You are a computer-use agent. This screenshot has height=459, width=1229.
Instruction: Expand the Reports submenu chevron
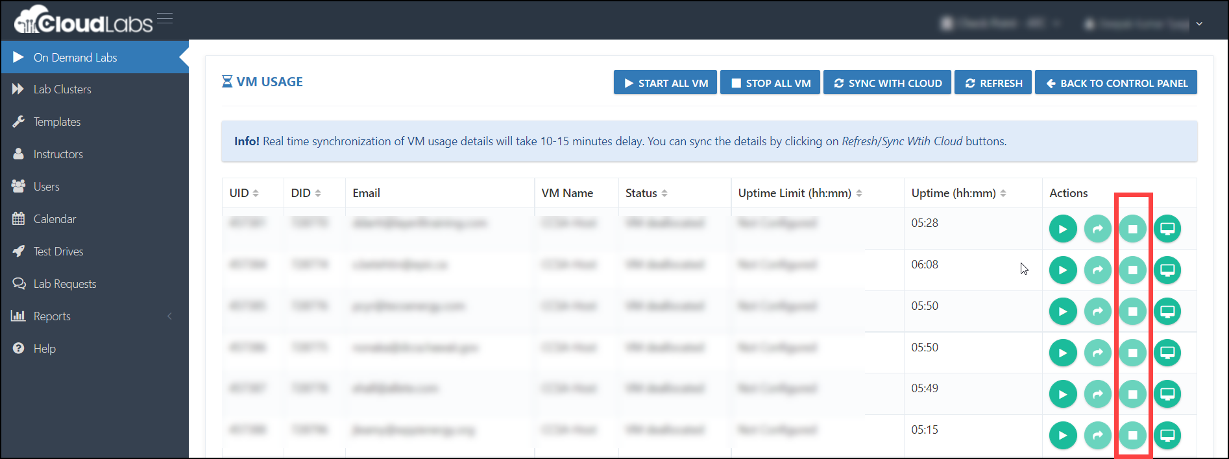click(169, 316)
